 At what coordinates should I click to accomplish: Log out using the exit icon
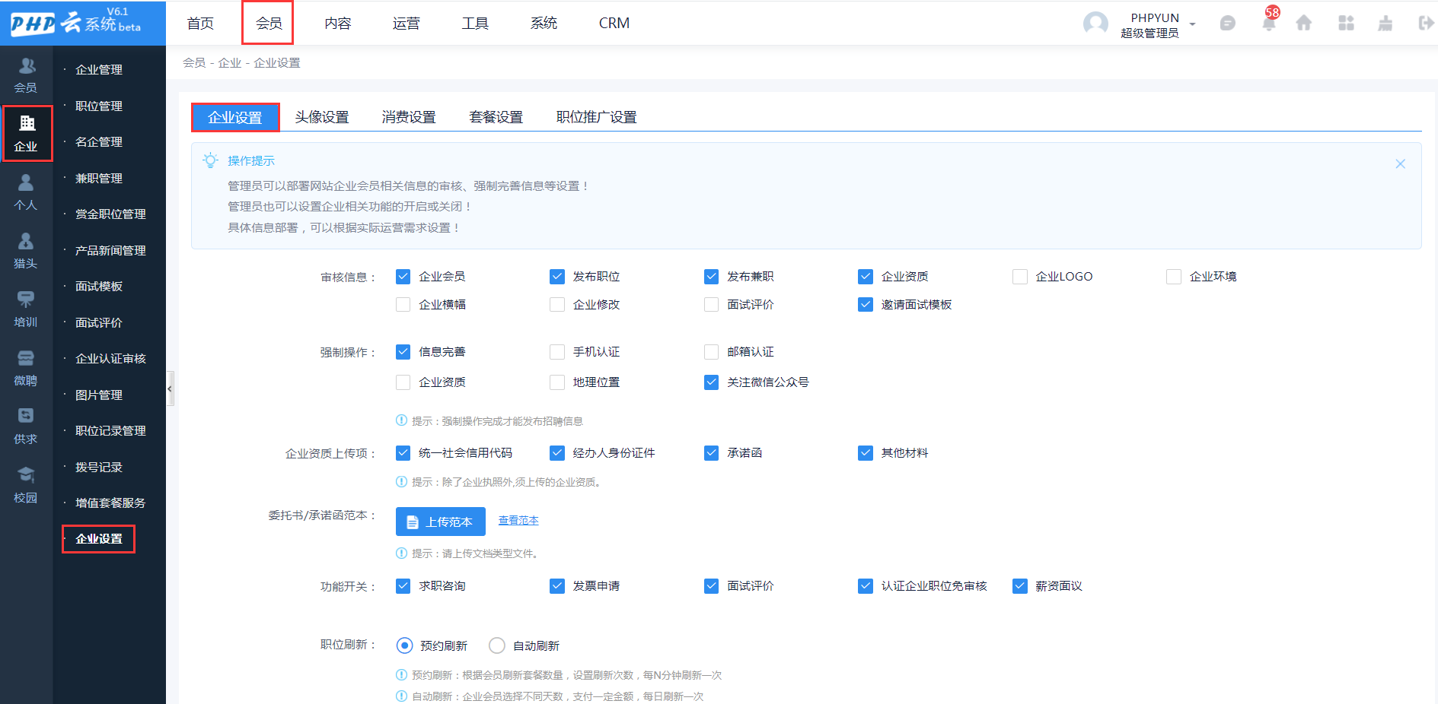coord(1426,24)
